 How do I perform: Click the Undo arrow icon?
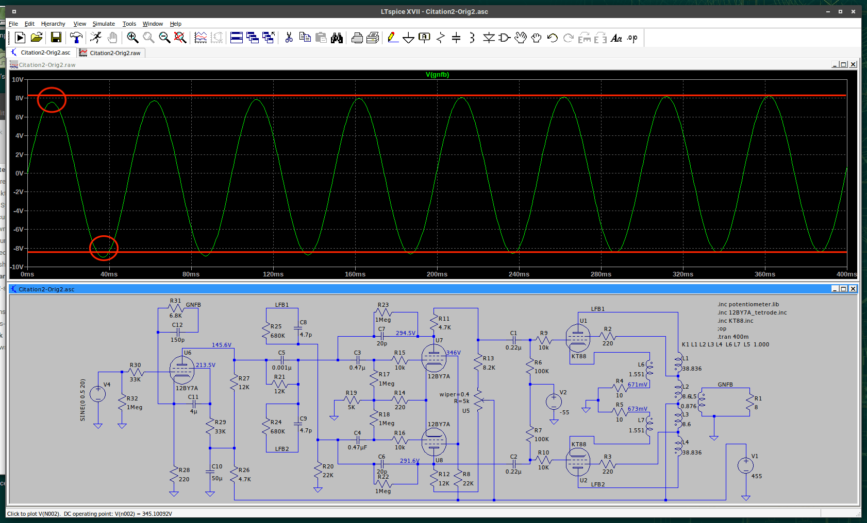pos(553,38)
